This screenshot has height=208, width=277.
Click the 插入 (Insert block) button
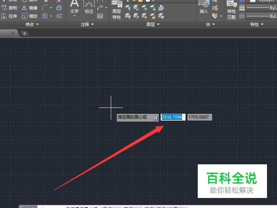pyautogui.click(x=204, y=7)
